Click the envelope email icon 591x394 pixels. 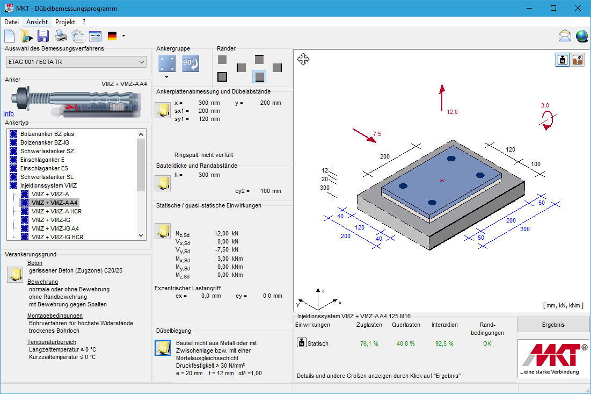tap(565, 36)
